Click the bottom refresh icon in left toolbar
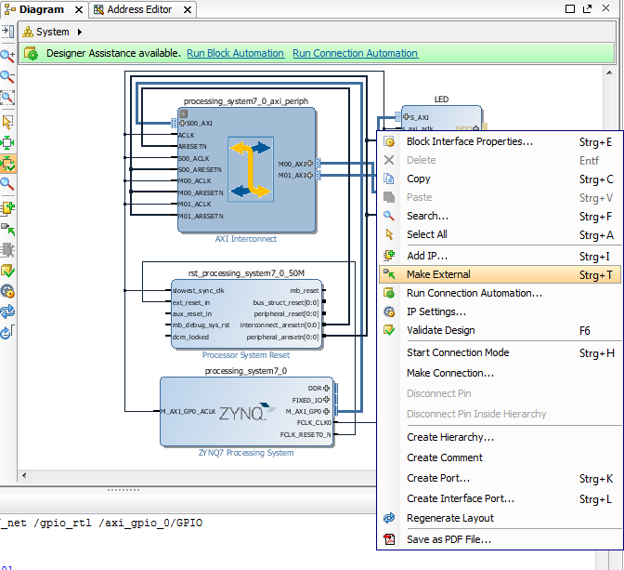624x570 pixels. pos(7,332)
